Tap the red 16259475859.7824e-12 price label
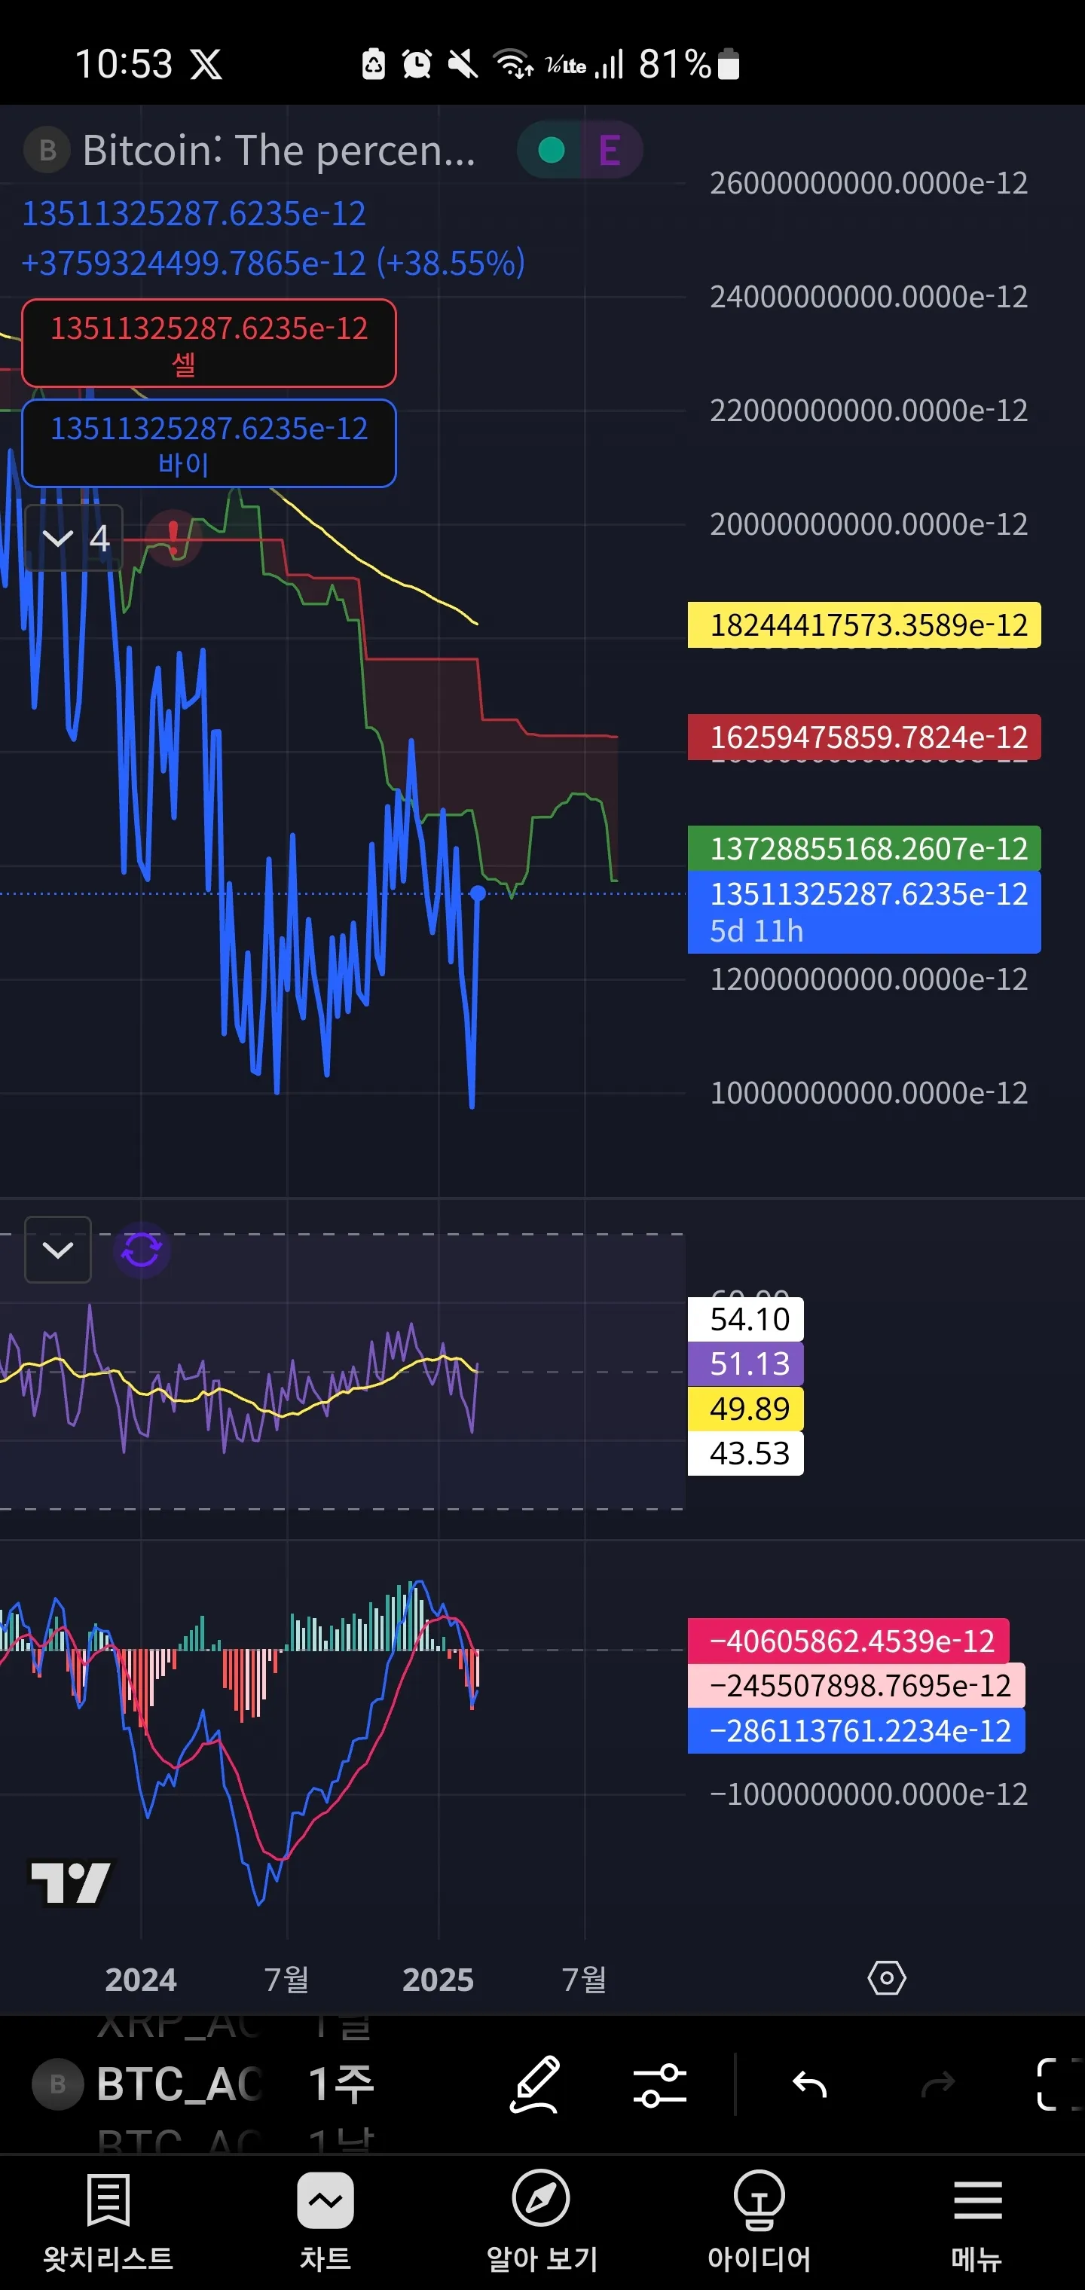Viewport: 1085px width, 2290px height. 863,737
